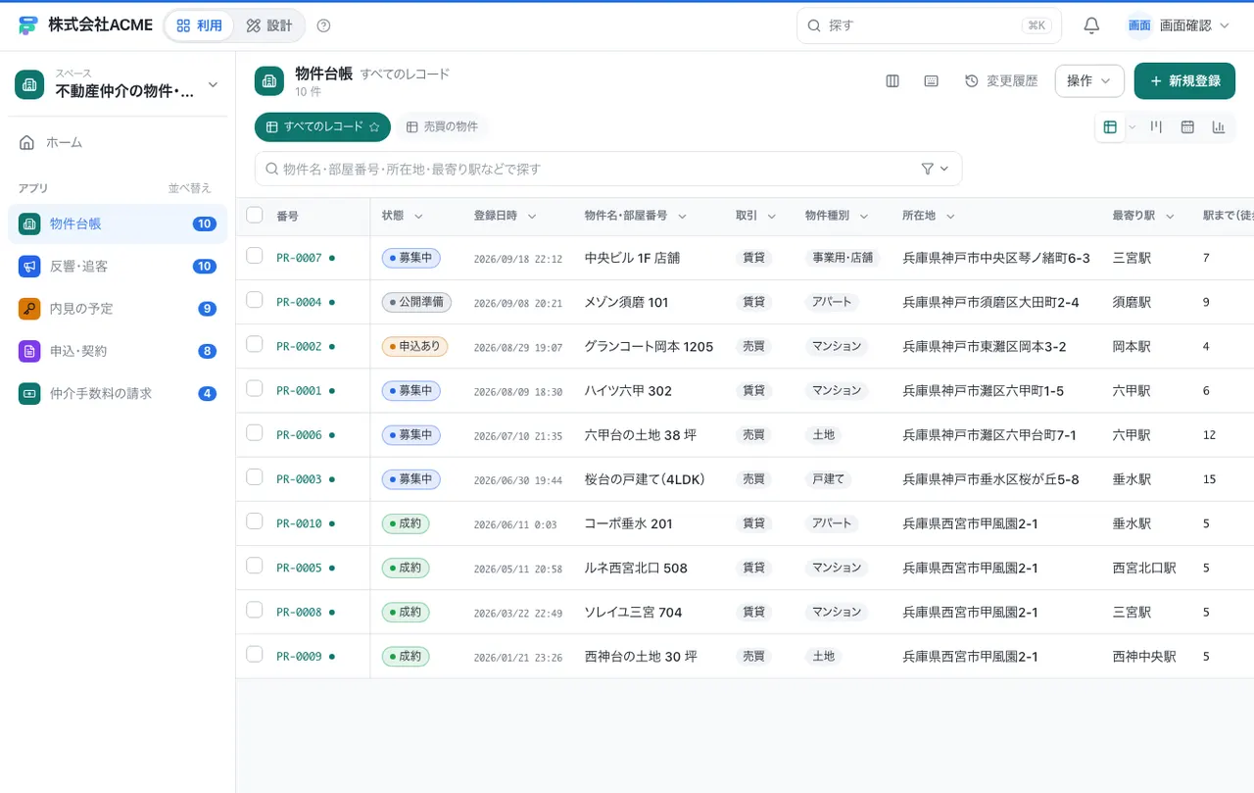1254x793 pixels.
Task: Open the 売買の物件 view tab
Action: [442, 126]
